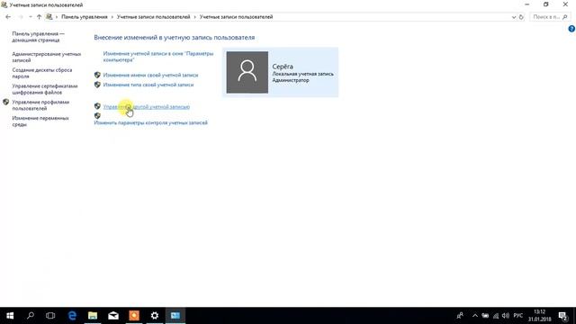Screen dimensions: 576x324
Task: Go back with the navigation arrow
Action: 8,17
